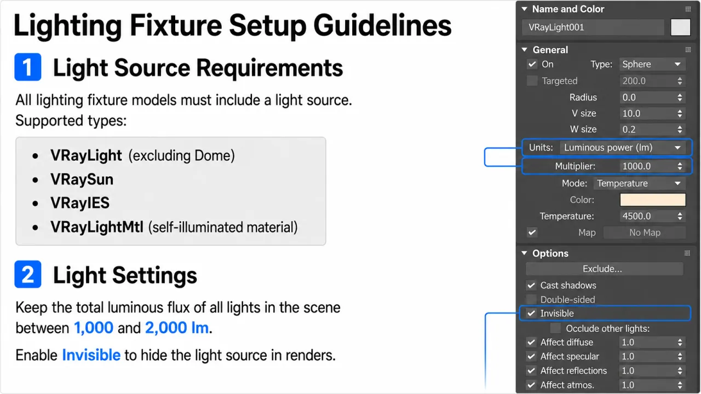Viewport: 701px width, 394px height.
Task: Click the blue "2,000 lm" value
Action: [177, 328]
